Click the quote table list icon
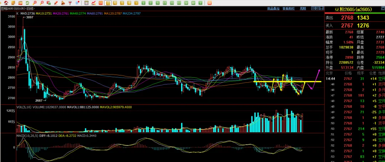 [x=86, y=3]
